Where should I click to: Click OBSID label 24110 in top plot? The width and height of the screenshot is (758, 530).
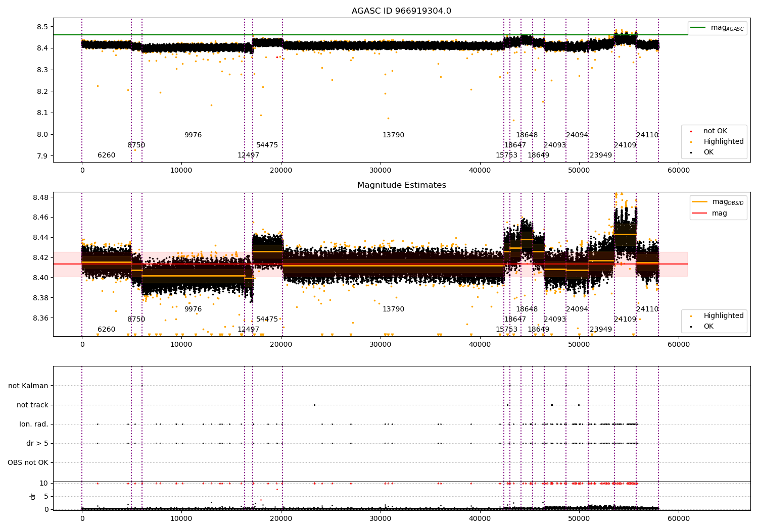pyautogui.click(x=647, y=135)
